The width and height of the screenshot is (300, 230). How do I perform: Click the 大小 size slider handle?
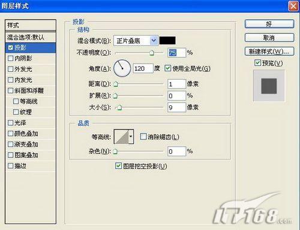click(x=119, y=108)
